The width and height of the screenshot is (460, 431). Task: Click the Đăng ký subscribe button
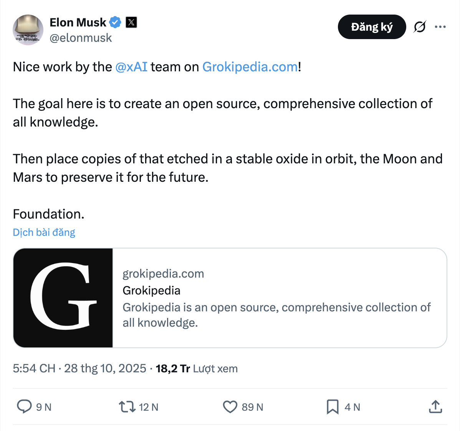point(371,26)
